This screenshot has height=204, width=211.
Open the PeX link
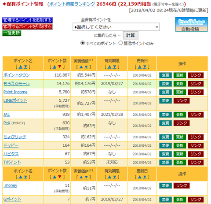(x=7, y=123)
